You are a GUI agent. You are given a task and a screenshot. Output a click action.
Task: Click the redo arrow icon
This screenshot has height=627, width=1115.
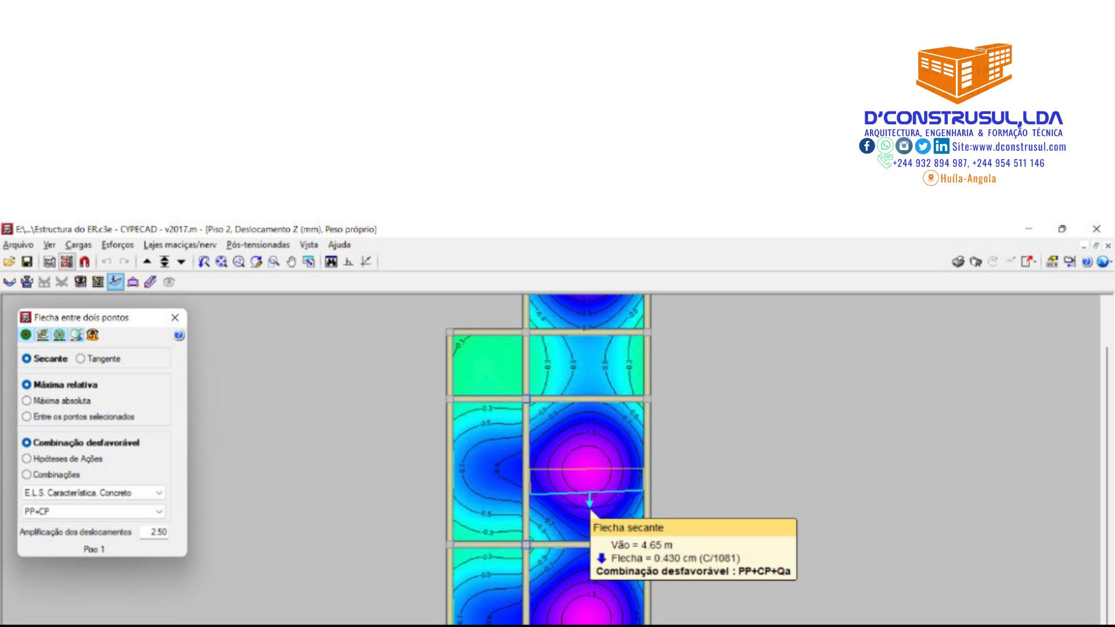tap(124, 262)
